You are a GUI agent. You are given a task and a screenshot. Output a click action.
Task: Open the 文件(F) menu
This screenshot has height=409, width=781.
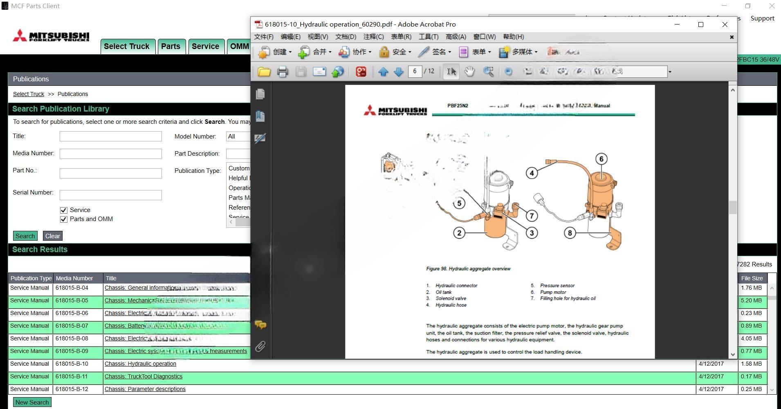264,37
